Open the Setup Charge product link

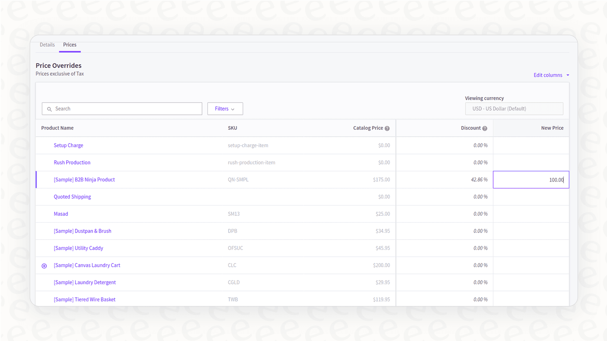(x=68, y=145)
